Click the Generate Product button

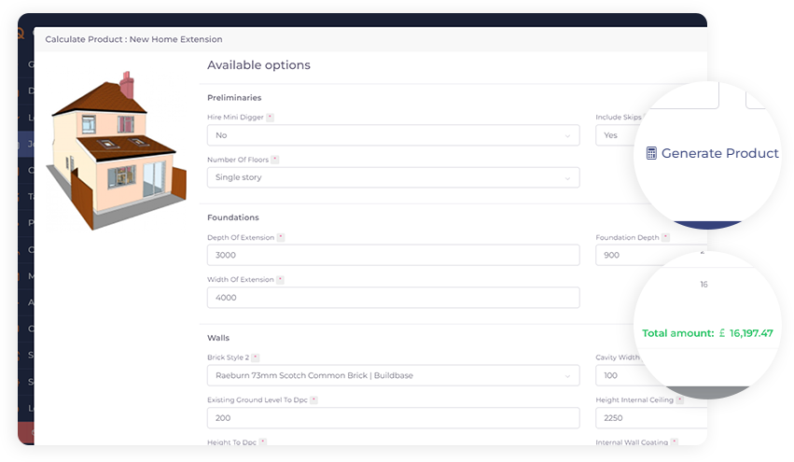(x=718, y=153)
